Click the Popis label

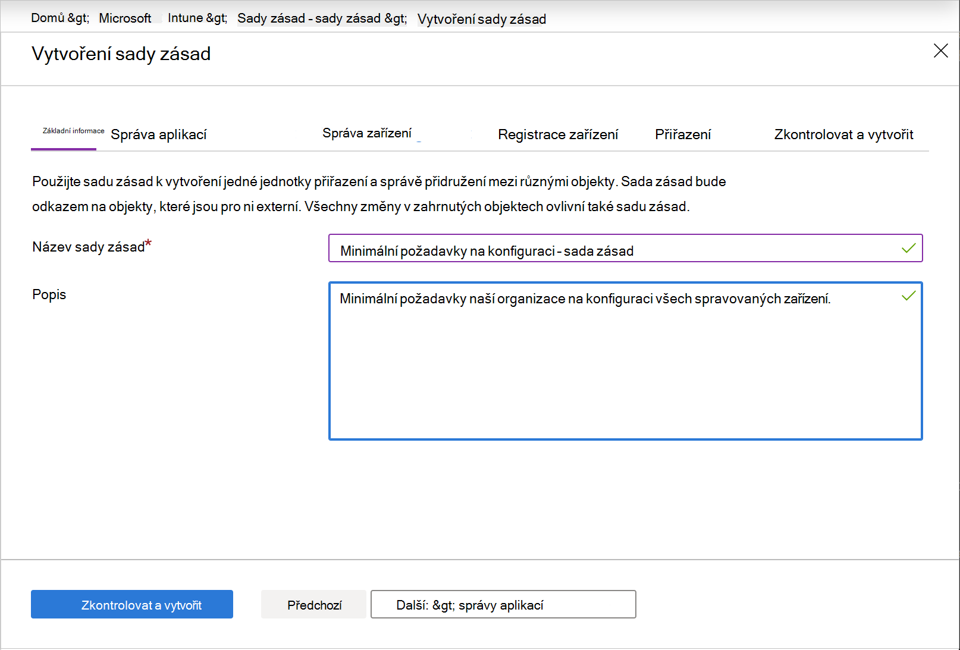click(x=49, y=294)
